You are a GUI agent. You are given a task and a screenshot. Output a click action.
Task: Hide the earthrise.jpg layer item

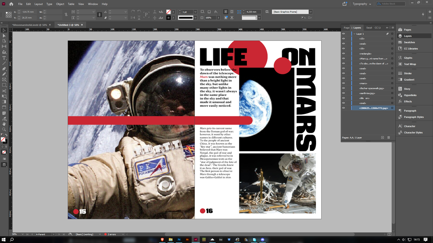point(344,93)
